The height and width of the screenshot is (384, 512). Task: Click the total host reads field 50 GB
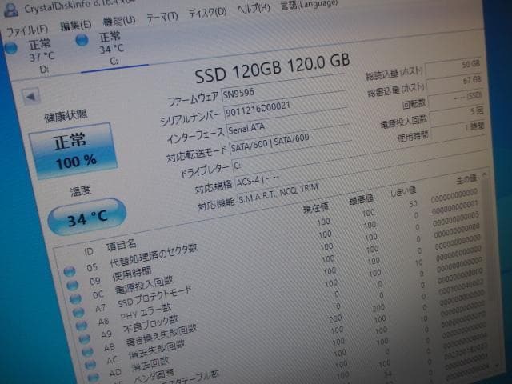454,67
